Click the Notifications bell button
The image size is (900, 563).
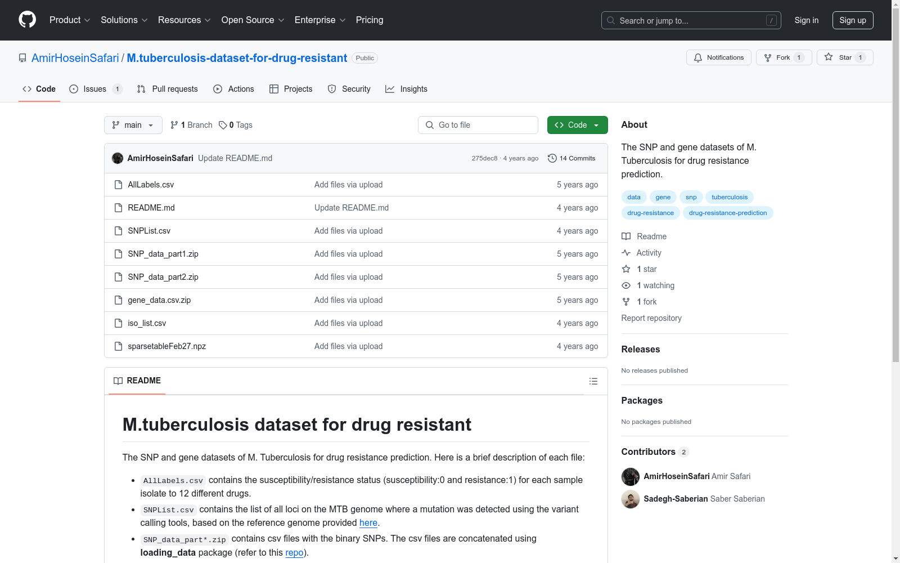[x=719, y=57]
